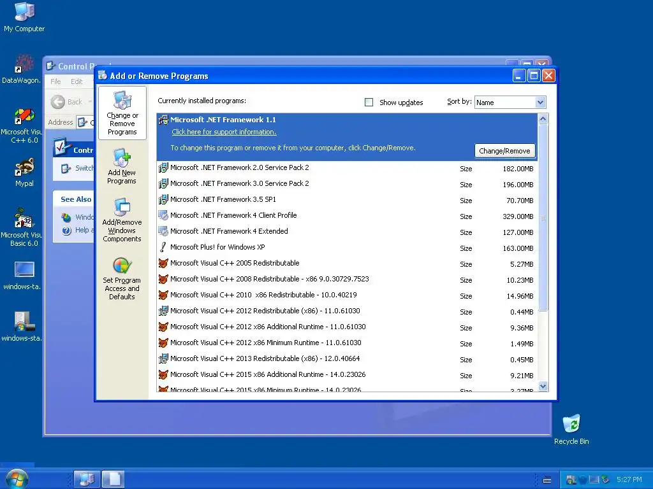Click icon of Microsoft Plus! for Windows XP
Viewport: 653px width, 489px height.
[163, 247]
